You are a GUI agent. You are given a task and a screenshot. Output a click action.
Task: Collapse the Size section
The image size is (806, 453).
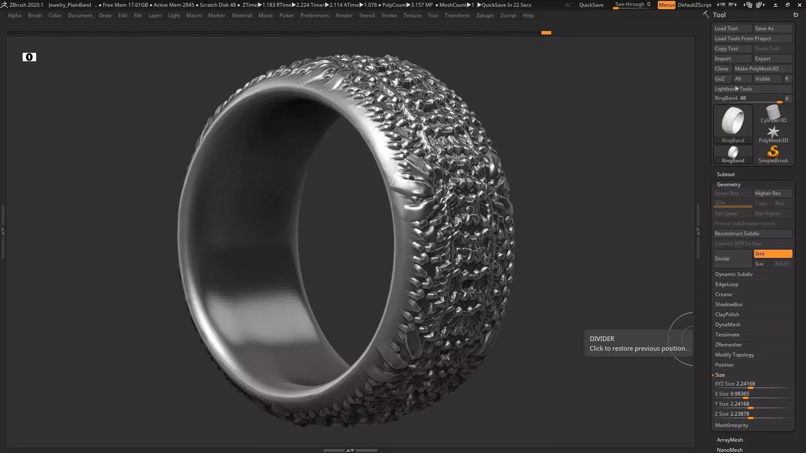click(x=720, y=375)
